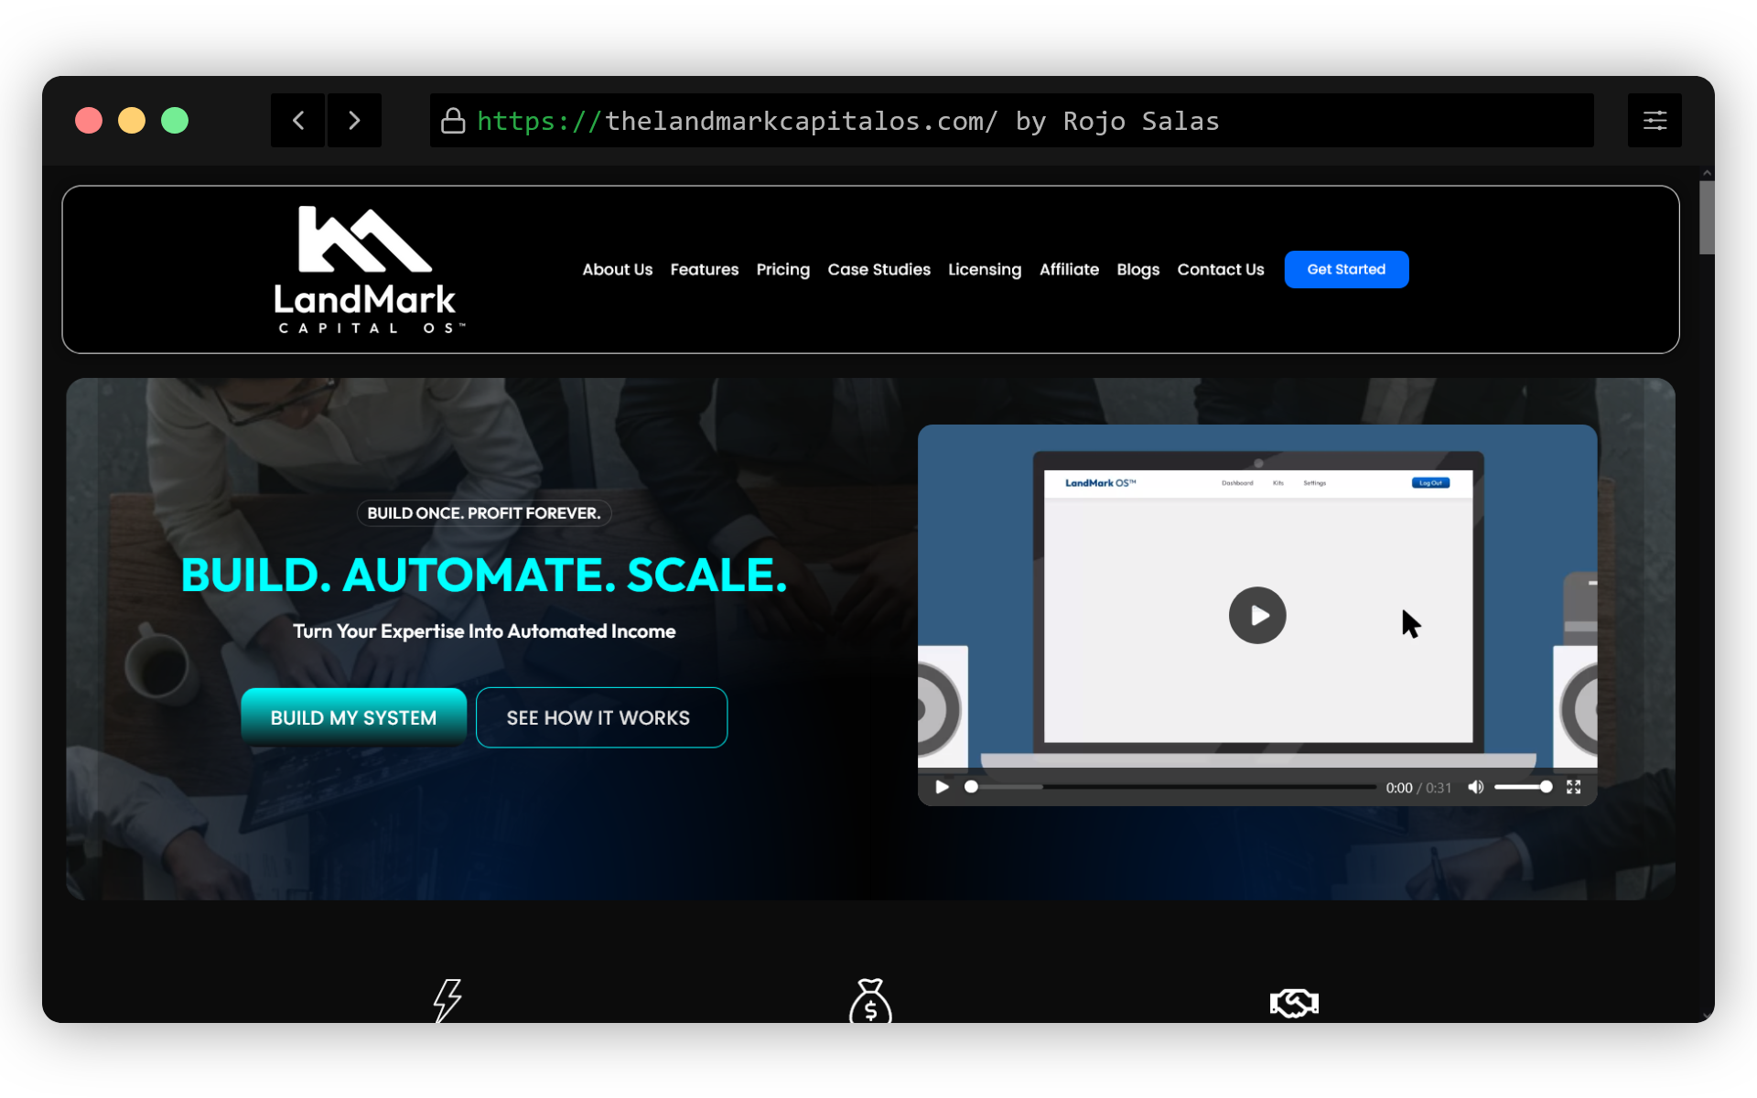This screenshot has height=1098, width=1757.
Task: Click the lock icon in address bar
Action: 453,121
